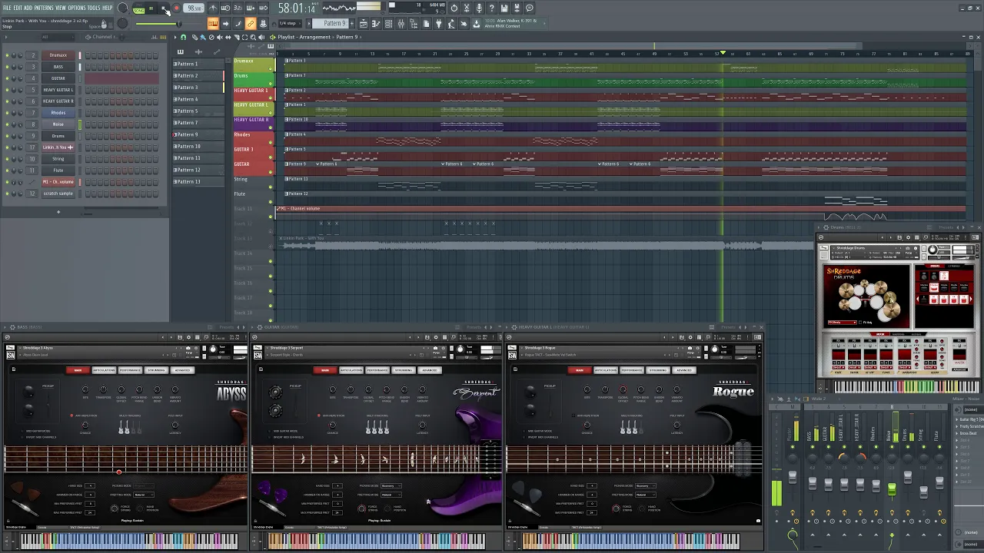Select Pattern 12 in the picker list

198,170
